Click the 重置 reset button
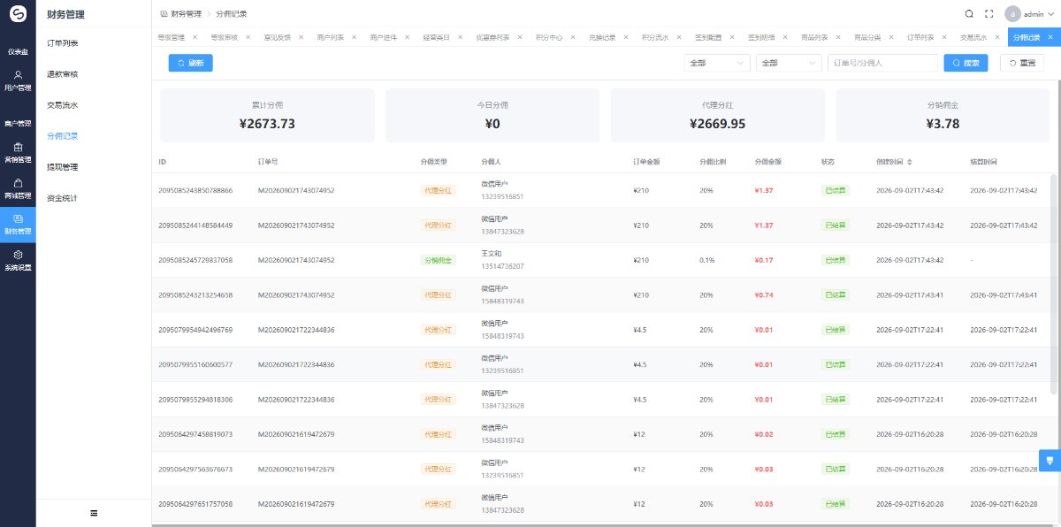Viewport: 1061px width, 527px height. pos(1022,63)
